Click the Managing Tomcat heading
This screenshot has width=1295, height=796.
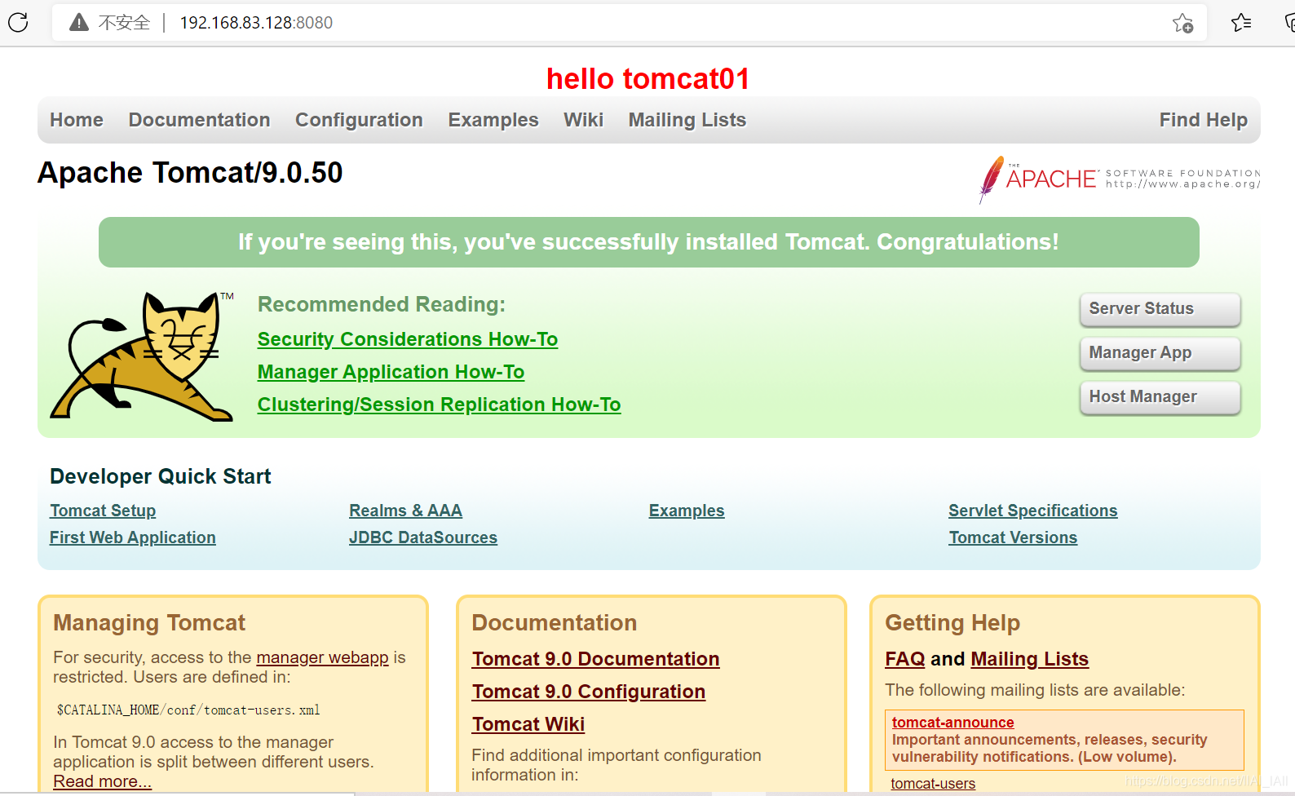149,623
